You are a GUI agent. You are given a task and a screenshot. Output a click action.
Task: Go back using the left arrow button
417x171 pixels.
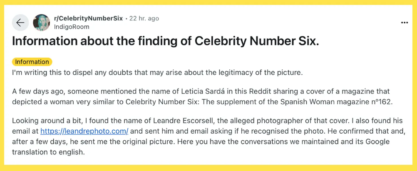(x=20, y=22)
